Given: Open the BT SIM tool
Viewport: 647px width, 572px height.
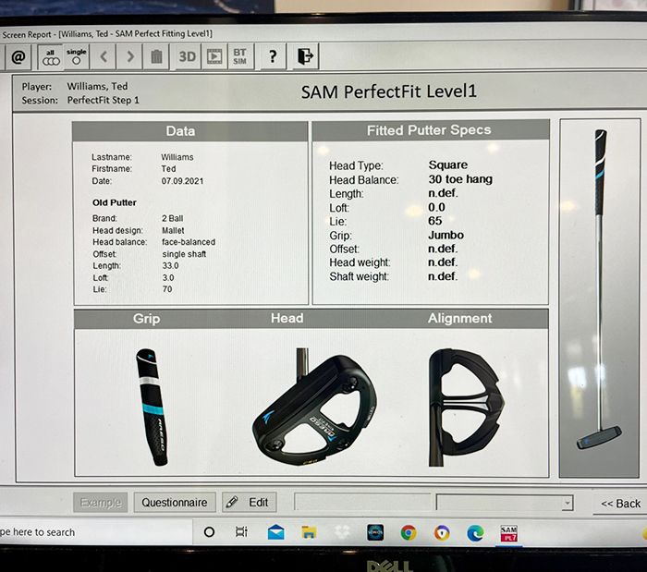Looking at the screenshot, I should pyautogui.click(x=240, y=56).
